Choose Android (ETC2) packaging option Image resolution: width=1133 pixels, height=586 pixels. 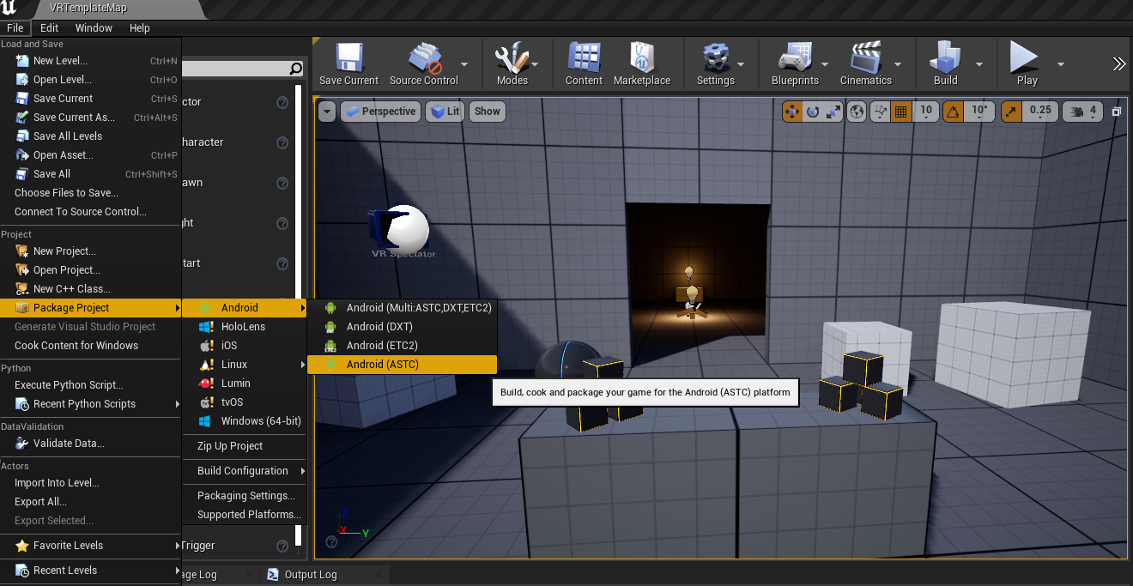pos(402,346)
